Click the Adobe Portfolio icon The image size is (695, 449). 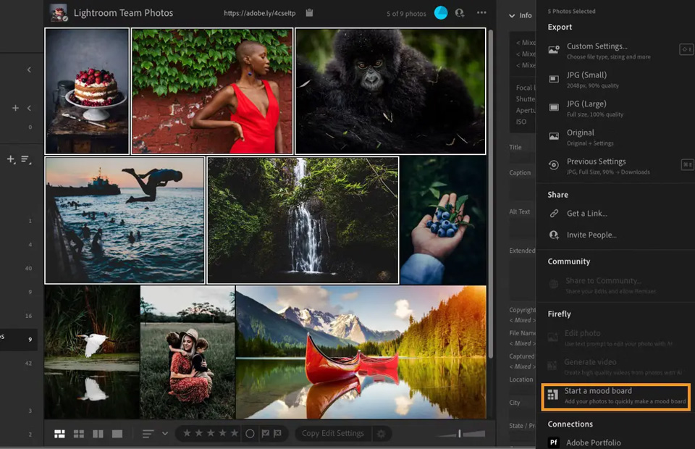554,442
